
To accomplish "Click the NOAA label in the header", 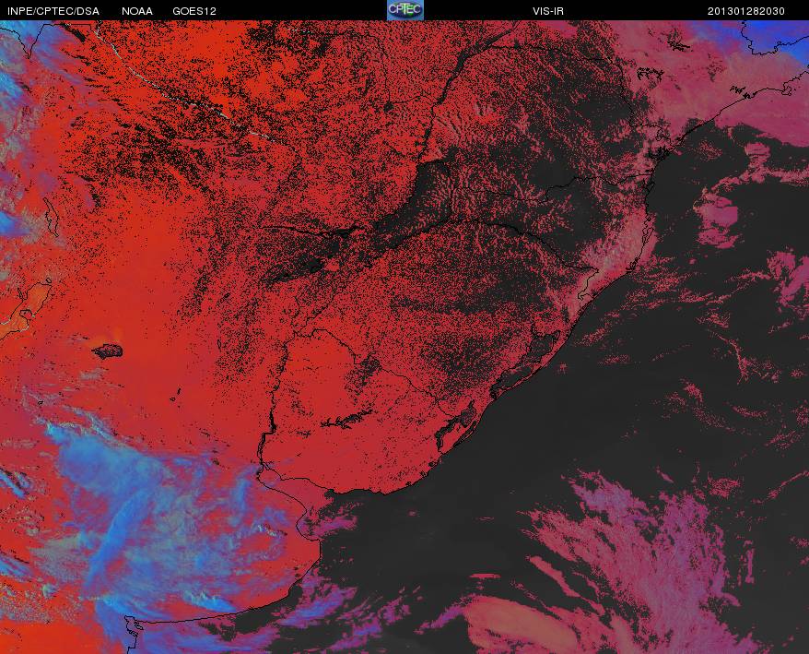I will [x=137, y=11].
